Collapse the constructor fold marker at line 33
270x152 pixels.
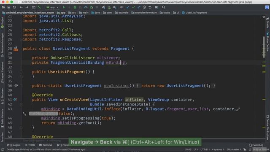tap(21, 72)
